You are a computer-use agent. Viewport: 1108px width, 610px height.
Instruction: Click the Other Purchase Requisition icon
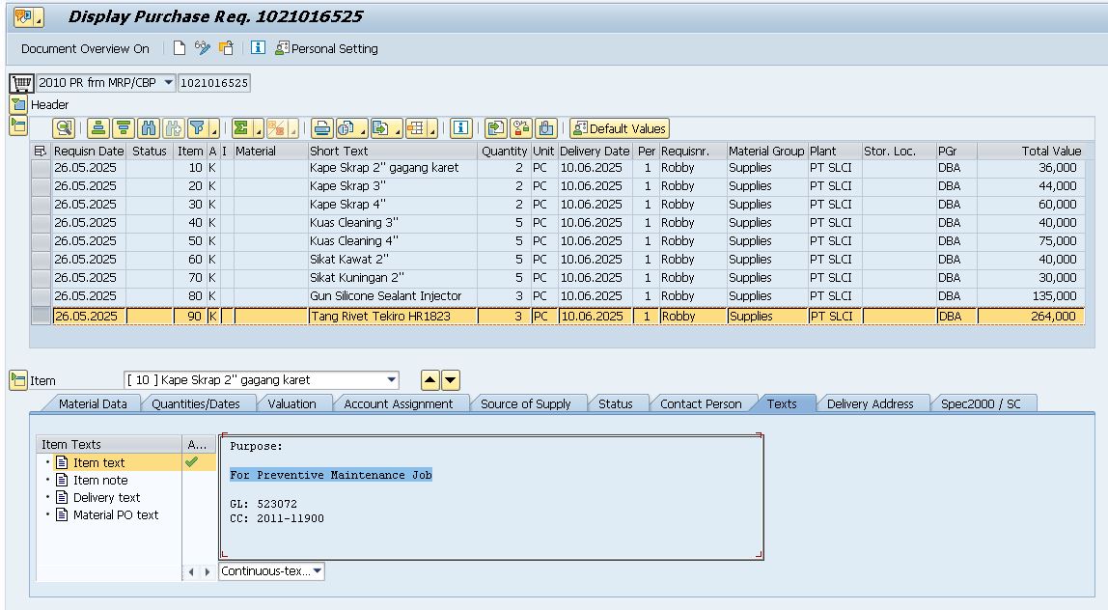pyautogui.click(x=226, y=48)
